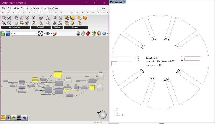
Task: Select the Region Intersection icon in Shape
Action: click(x=79, y=23)
